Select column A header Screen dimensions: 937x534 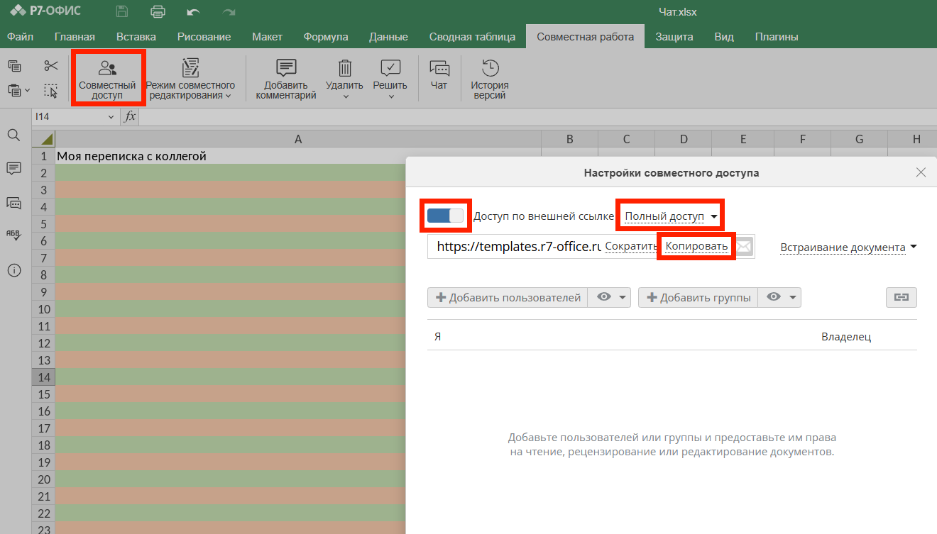pos(298,139)
